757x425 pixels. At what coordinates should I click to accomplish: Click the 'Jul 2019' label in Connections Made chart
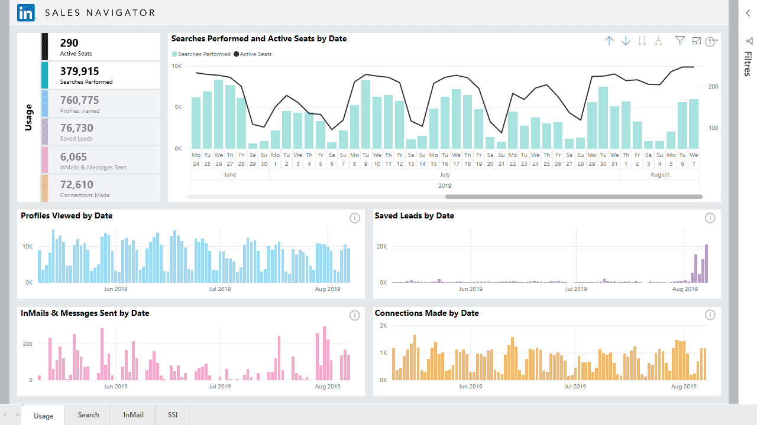coord(575,387)
